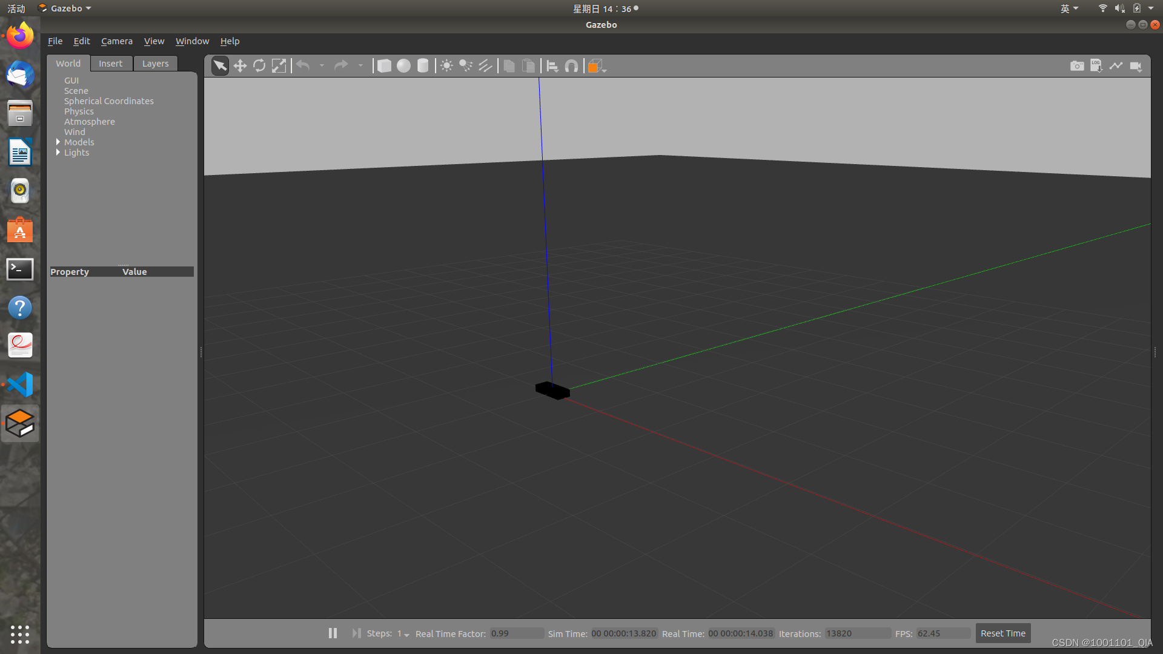Select Atmosphere in the world tree
Screen dimensions: 1163x654
point(90,122)
